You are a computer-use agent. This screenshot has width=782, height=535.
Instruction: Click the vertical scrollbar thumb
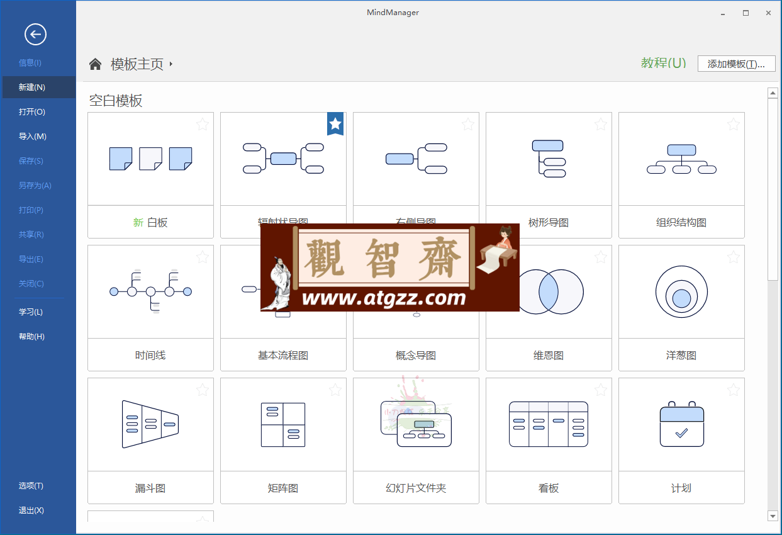click(x=773, y=189)
